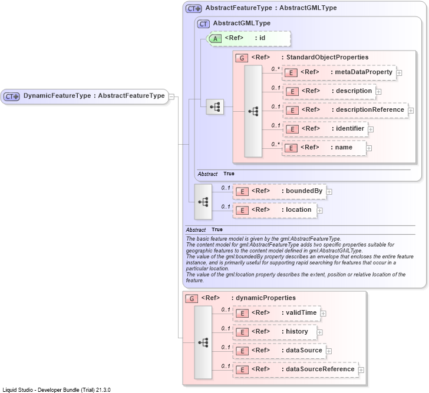
Task: Click the E icon of name element
Action: coord(291,148)
